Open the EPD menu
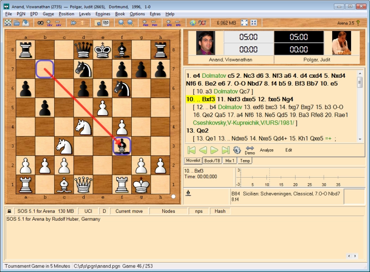 [x=34, y=14]
